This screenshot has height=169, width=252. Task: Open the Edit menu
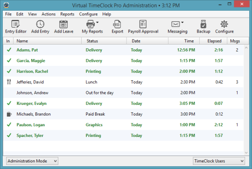[20, 14]
